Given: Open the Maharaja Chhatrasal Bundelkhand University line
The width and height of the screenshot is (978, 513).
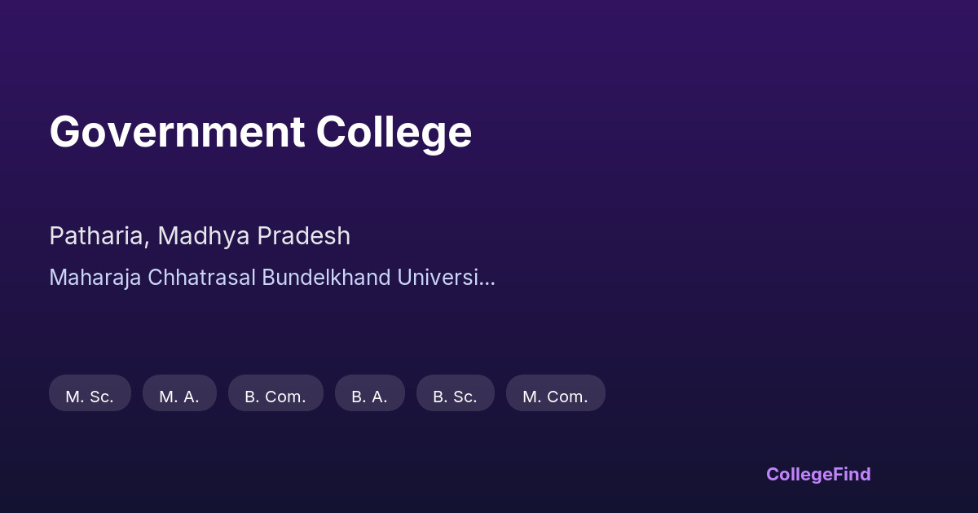Looking at the screenshot, I should [x=271, y=278].
